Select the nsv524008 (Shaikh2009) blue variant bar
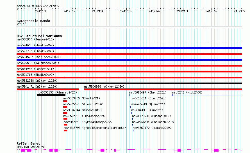250x153 pixels. pyautogui.click(x=129, y=48)
